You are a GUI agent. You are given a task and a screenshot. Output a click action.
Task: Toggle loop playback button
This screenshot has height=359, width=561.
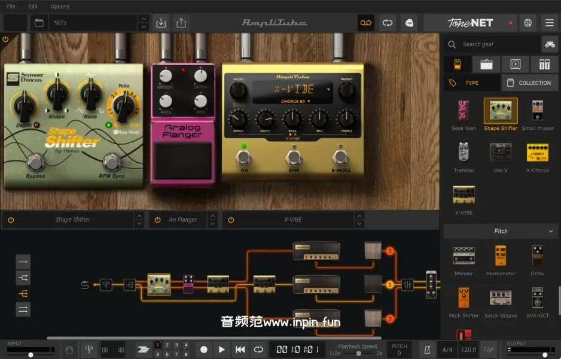point(258,349)
